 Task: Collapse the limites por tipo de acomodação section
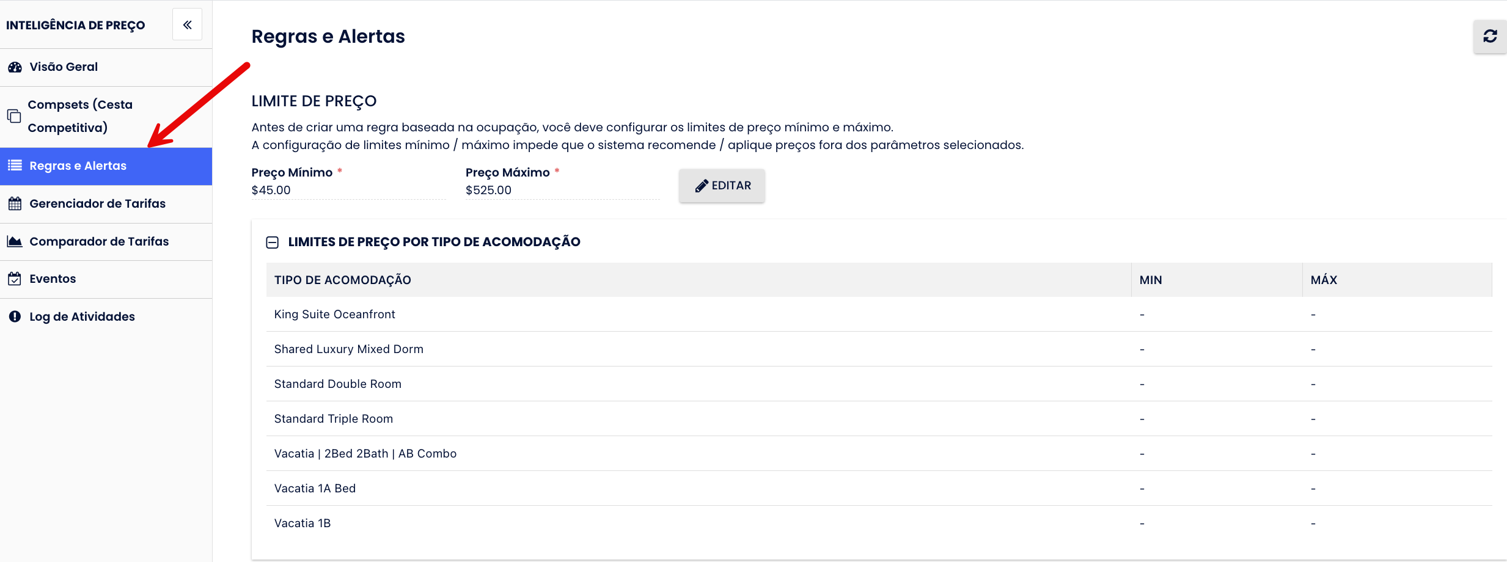tap(272, 243)
